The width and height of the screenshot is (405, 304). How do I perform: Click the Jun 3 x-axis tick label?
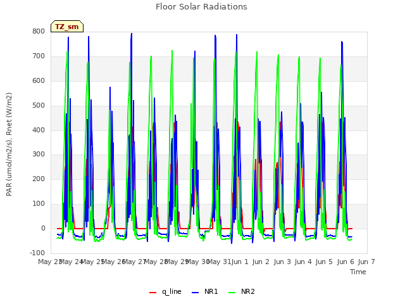point(282,262)
